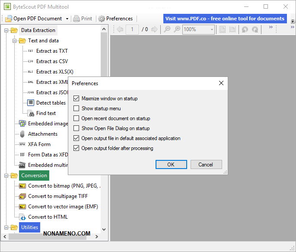Viewport: 296px width, 252px height.
Task: Click the Attachments paperclip icon
Action: pyautogui.click(x=22, y=134)
